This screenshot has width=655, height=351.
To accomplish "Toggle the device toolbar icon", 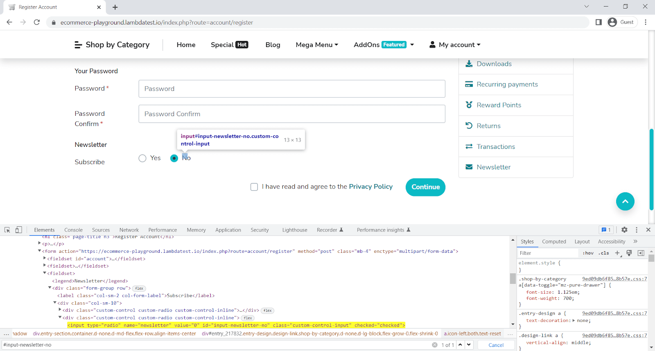I will click(x=18, y=230).
